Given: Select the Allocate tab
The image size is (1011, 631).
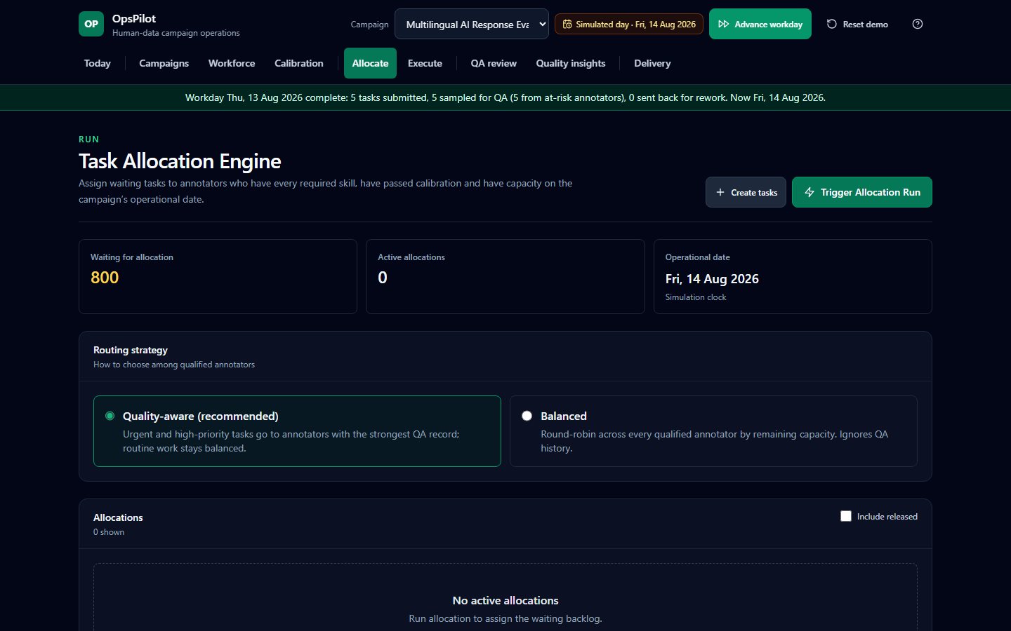Looking at the screenshot, I should [370, 63].
